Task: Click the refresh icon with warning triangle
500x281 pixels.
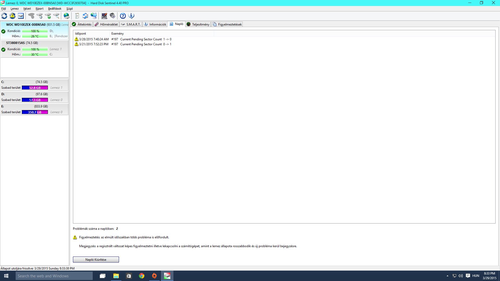Action: click(x=12, y=16)
